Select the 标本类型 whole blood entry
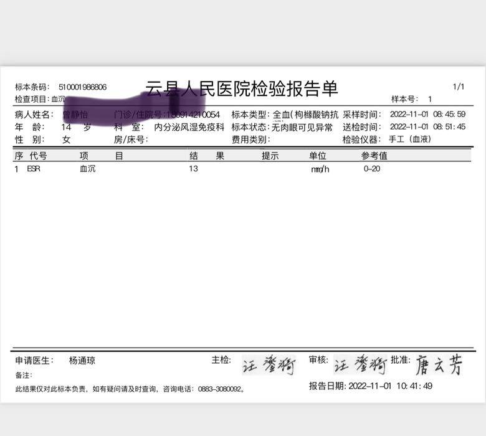The image size is (486, 436). point(305,115)
